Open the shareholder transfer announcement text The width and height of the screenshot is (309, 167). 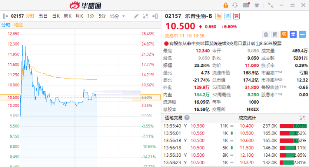pyautogui.click(x=225, y=44)
